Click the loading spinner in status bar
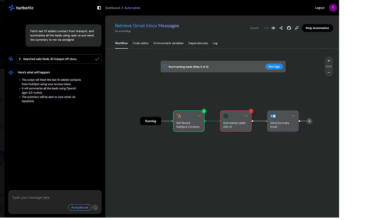Image resolution: width=391 pixels, height=220 pixels. (x=165, y=67)
